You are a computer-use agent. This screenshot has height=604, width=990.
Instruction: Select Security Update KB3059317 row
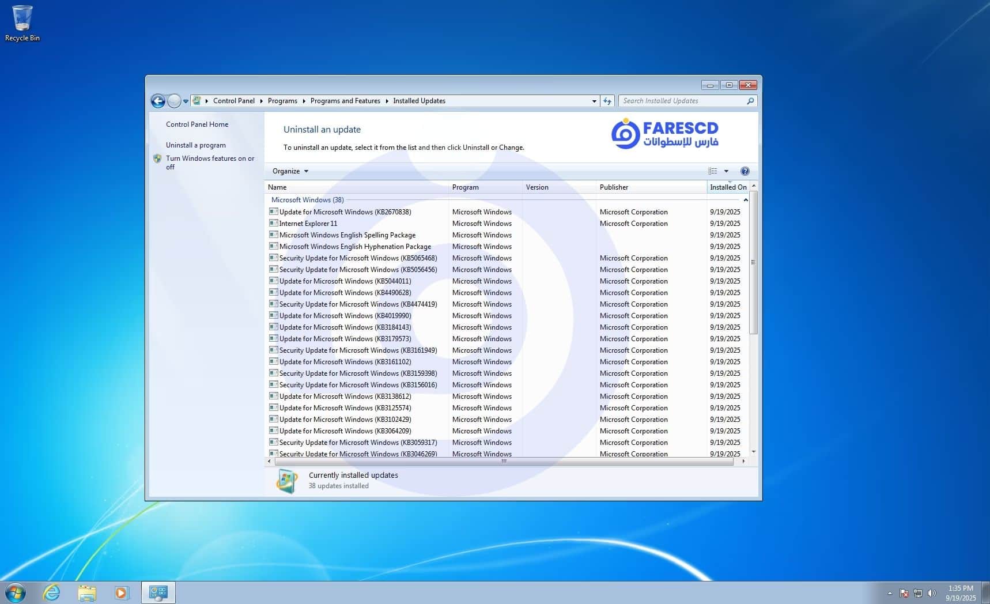click(507, 443)
